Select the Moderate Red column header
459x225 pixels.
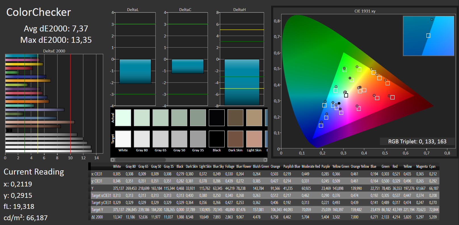311,167
